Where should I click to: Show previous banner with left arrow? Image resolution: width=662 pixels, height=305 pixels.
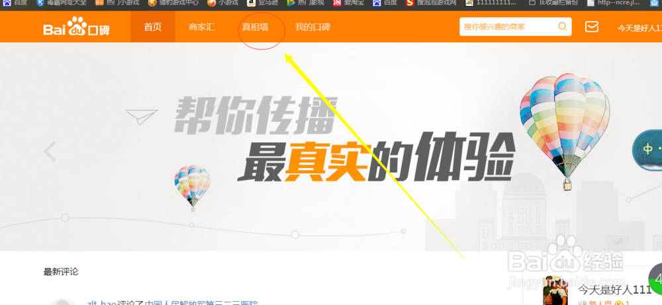[50, 152]
